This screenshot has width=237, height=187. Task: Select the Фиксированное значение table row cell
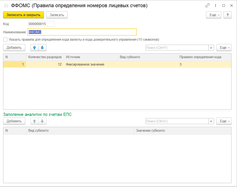pyautogui.click(x=90, y=64)
